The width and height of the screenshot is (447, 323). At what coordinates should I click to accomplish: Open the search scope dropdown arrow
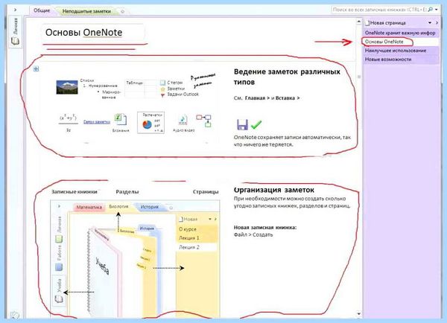point(437,10)
